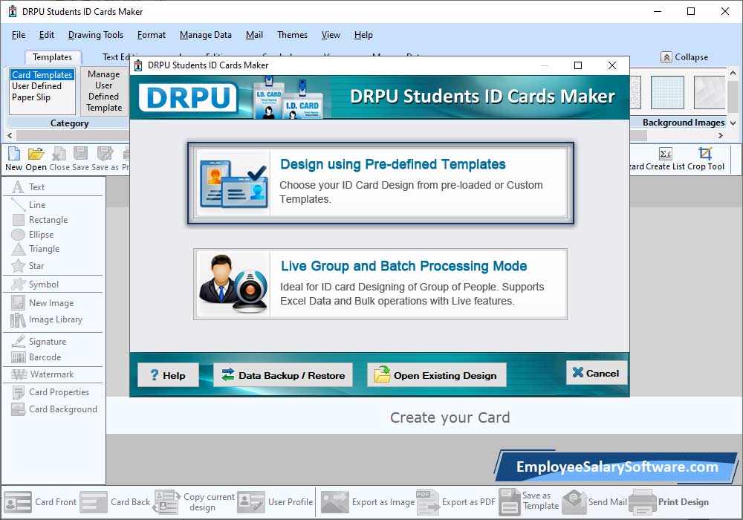743x520 pixels.
Task: Open the Manage Data menu
Action: (x=206, y=35)
